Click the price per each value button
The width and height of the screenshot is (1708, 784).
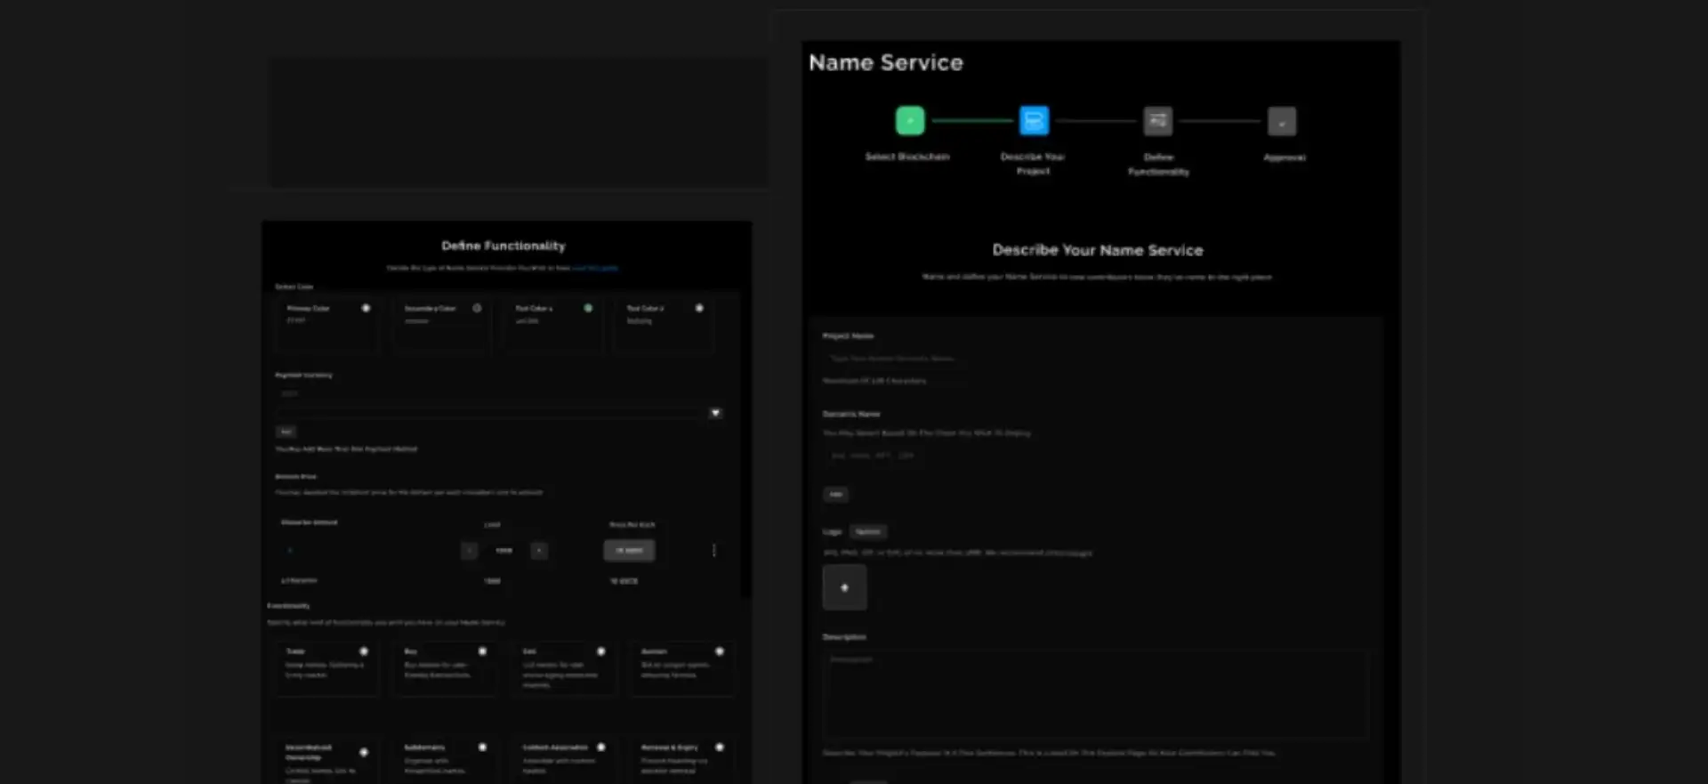[629, 550]
